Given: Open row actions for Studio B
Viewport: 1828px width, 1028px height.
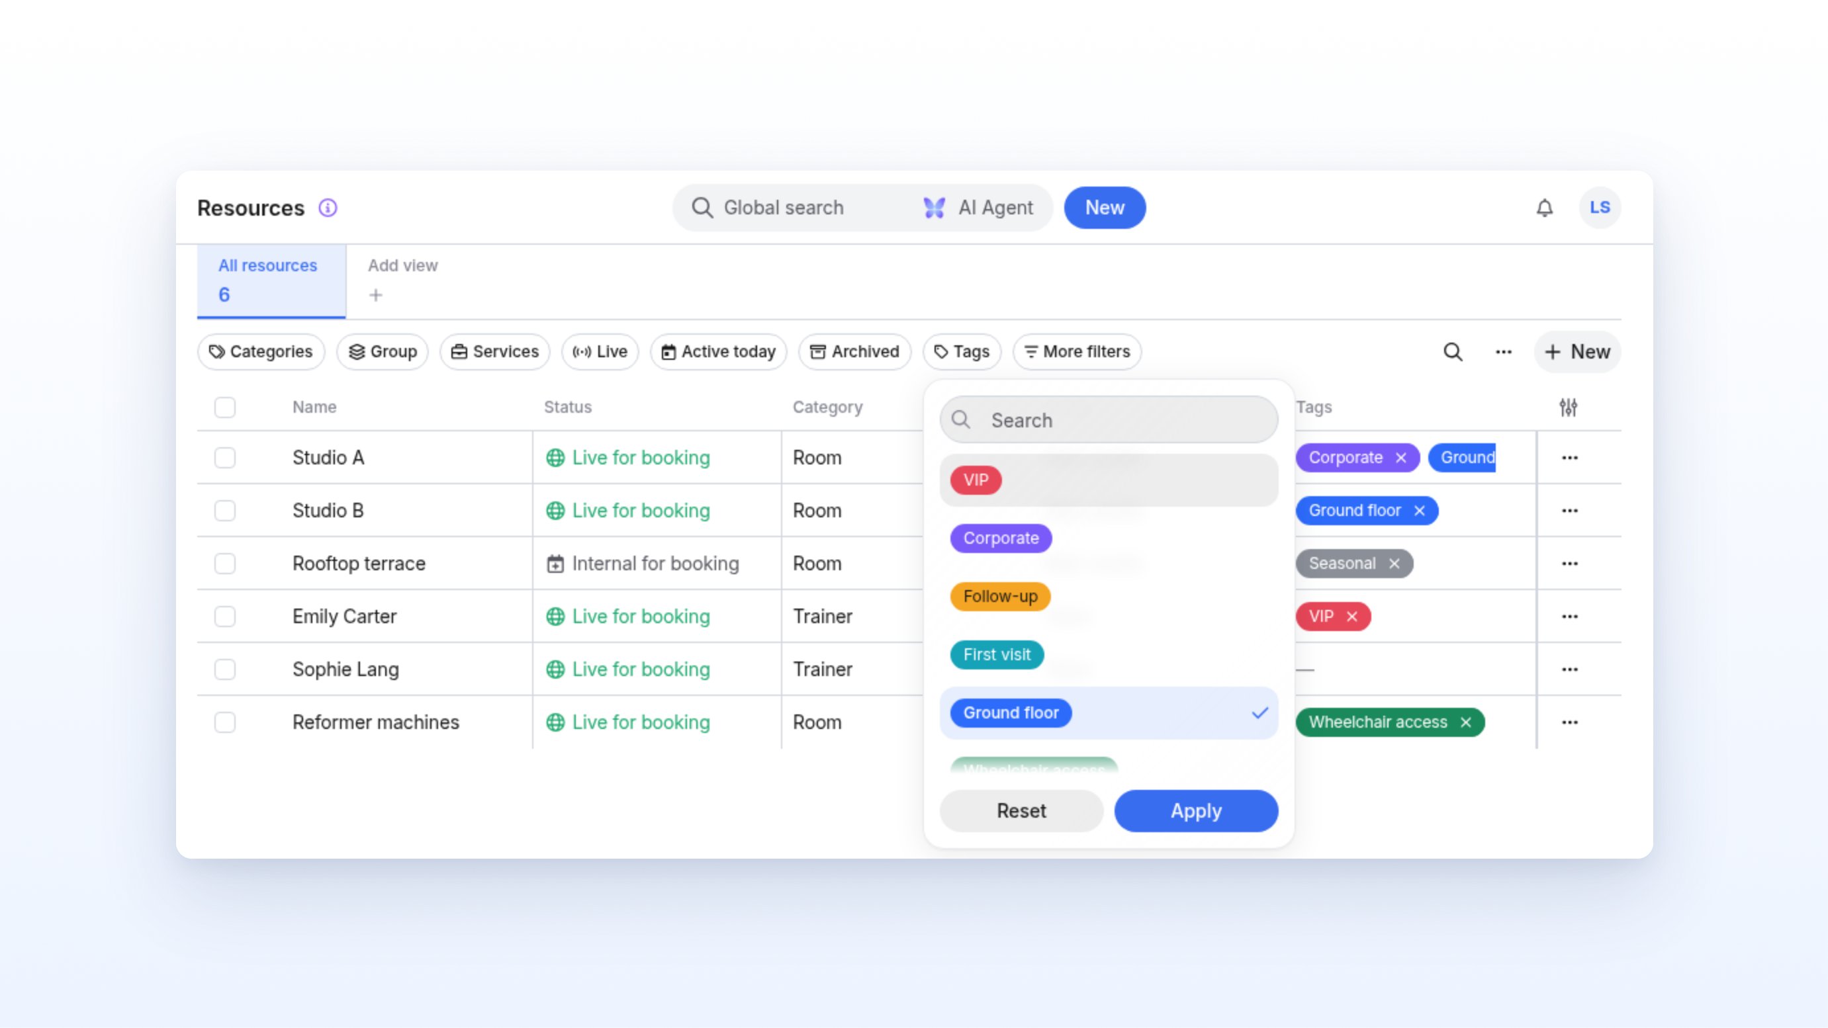Looking at the screenshot, I should coord(1570,511).
